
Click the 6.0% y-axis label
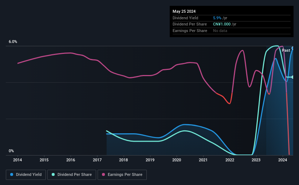[13, 42]
